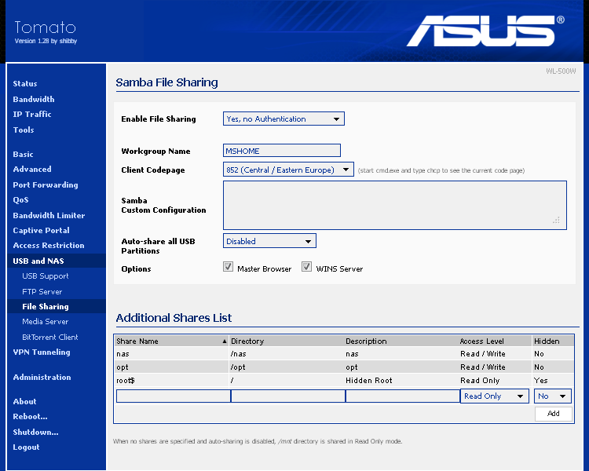Click the Add share button

click(553, 414)
